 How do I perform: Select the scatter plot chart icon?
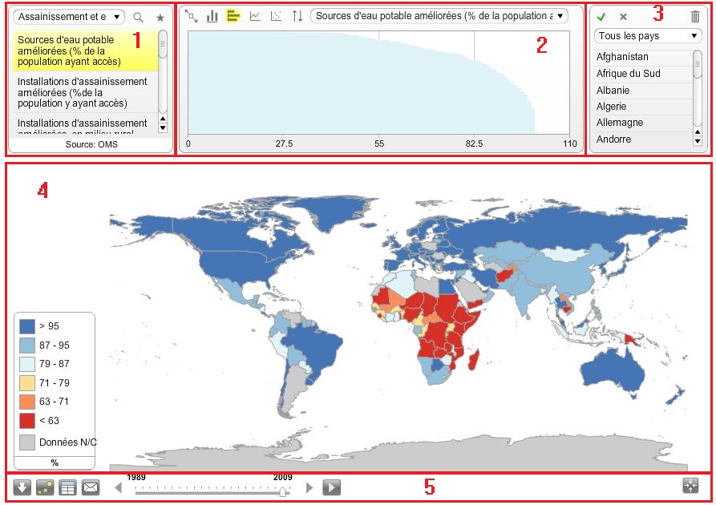coord(276,16)
